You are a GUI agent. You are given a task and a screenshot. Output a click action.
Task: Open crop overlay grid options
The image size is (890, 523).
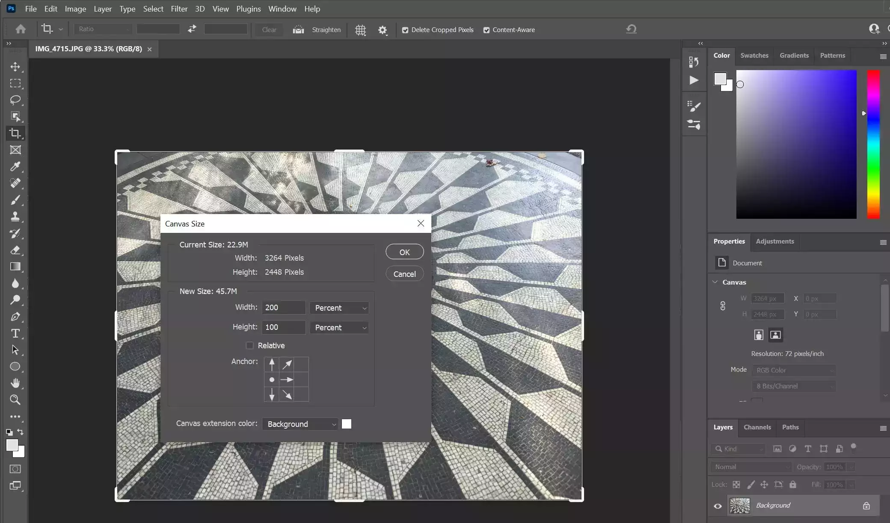point(360,30)
